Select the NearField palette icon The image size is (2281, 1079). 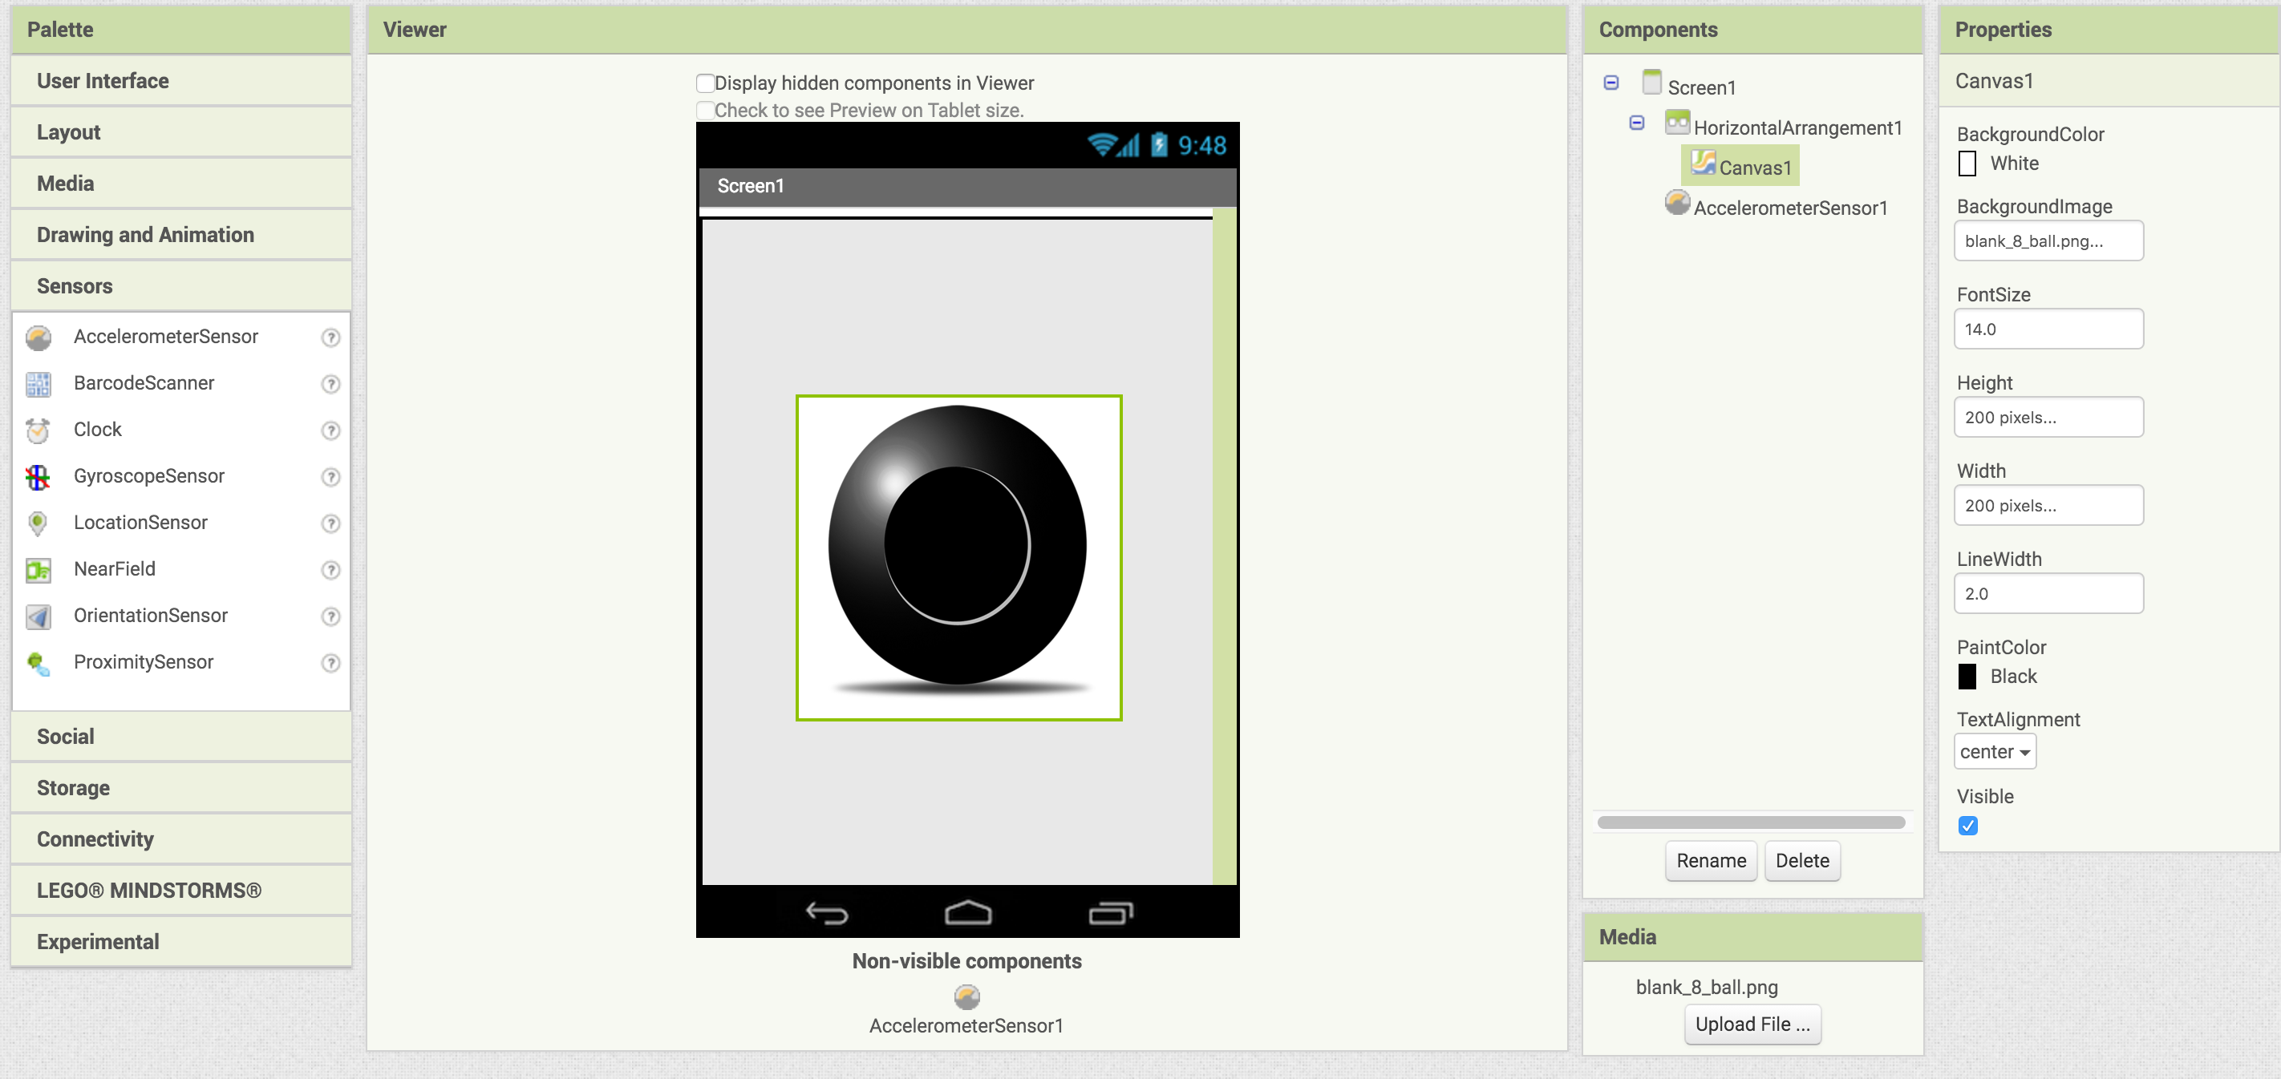click(x=39, y=568)
